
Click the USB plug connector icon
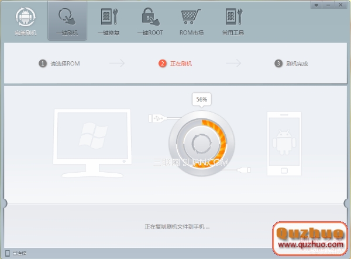[x=157, y=118]
